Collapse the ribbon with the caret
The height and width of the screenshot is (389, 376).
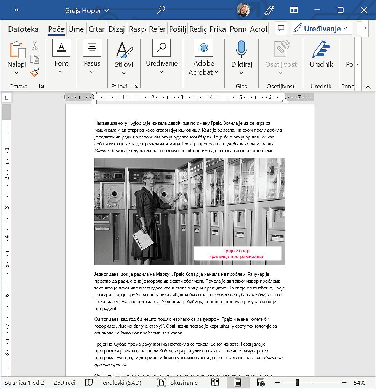[368, 87]
